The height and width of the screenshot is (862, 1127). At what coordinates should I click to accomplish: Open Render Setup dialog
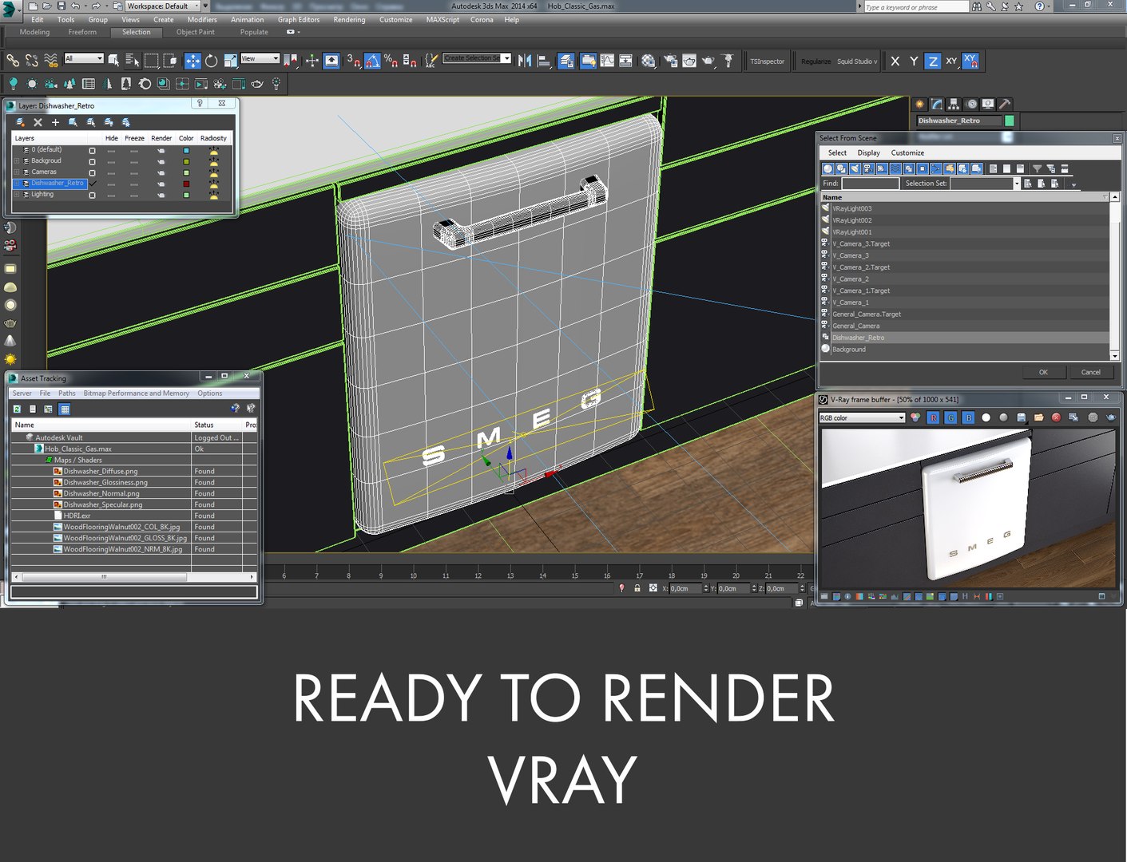click(x=670, y=61)
